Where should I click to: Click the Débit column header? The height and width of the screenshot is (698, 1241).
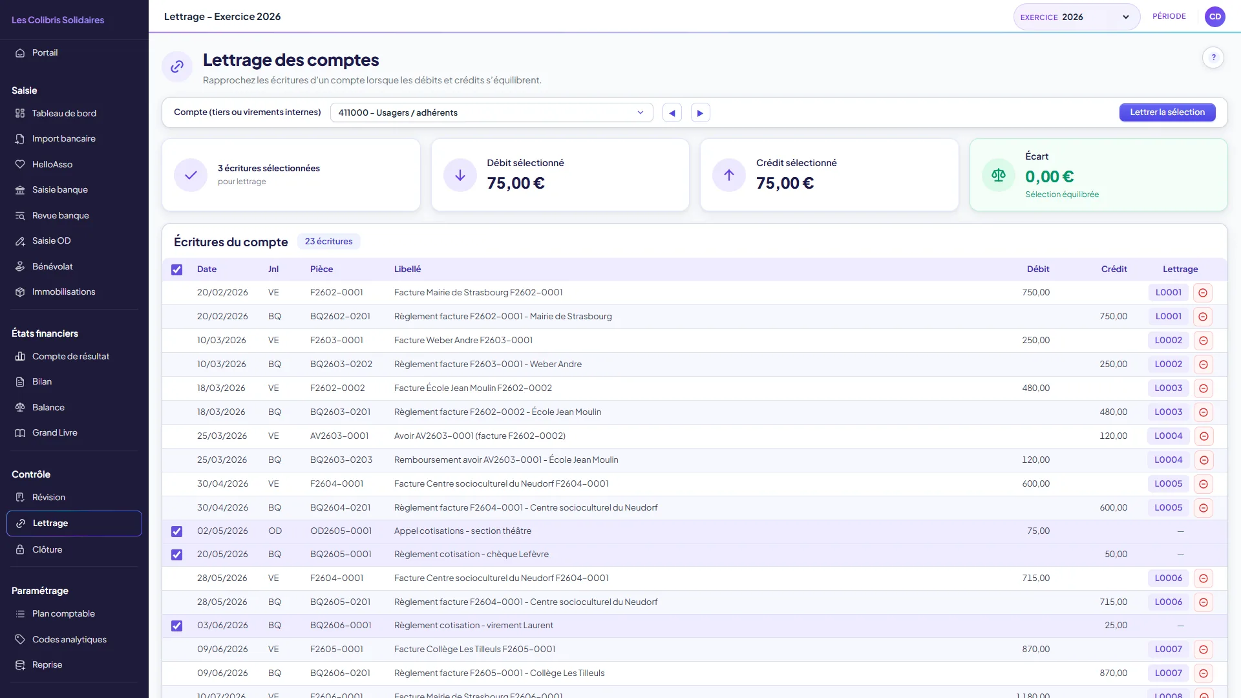pyautogui.click(x=1037, y=270)
